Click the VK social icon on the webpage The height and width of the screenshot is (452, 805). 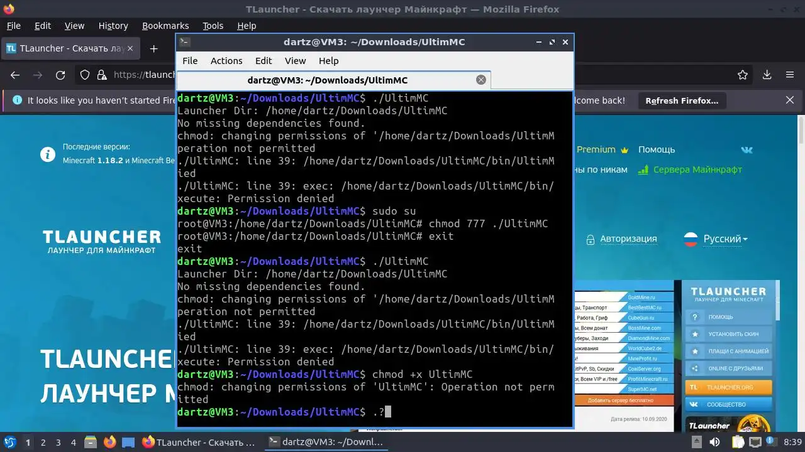[747, 149]
